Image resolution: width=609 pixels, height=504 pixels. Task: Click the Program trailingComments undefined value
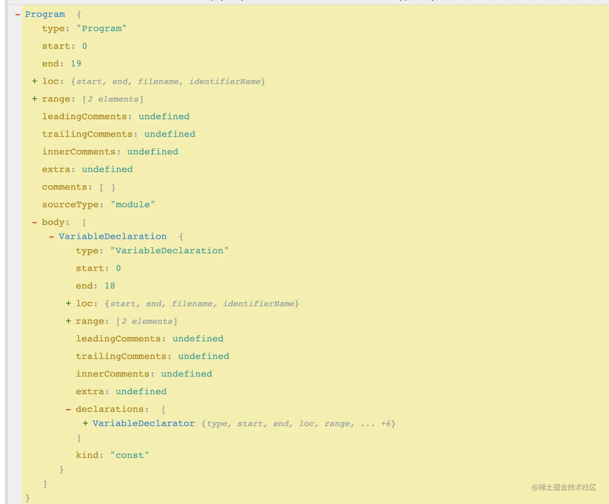pos(170,134)
